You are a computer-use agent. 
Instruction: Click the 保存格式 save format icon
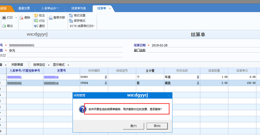tap(71, 21)
